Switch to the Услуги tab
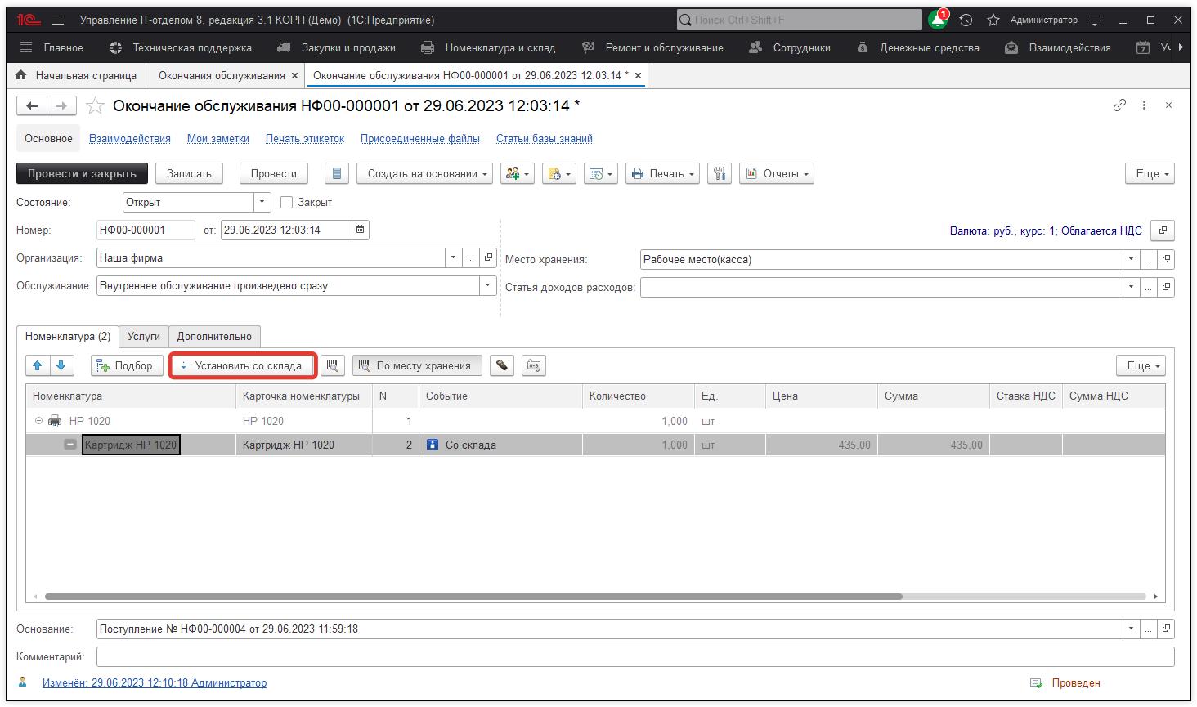 pyautogui.click(x=144, y=336)
